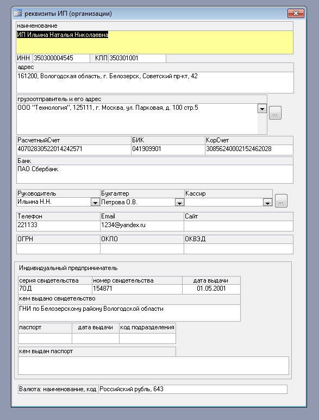Click the empty ОГРН field
319x420 pixels.
coord(58,248)
